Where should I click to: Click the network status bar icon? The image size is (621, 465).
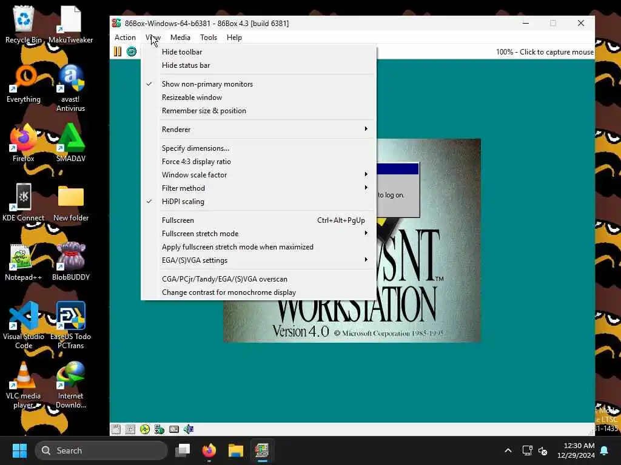159,429
